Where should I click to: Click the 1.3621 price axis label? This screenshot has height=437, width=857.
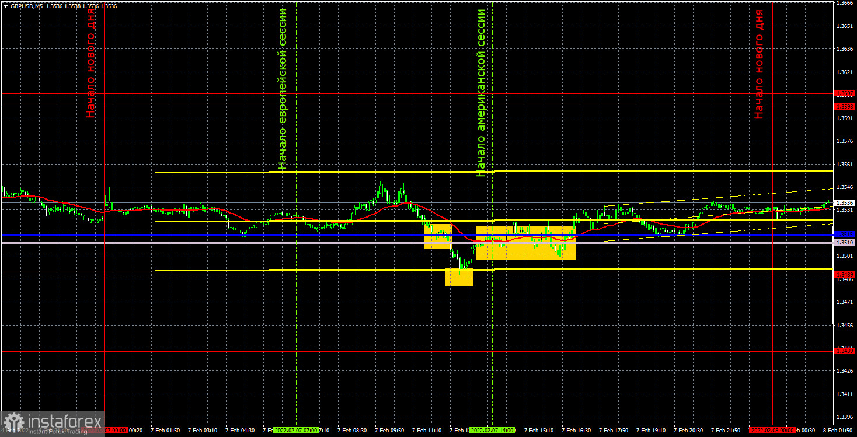(845, 72)
